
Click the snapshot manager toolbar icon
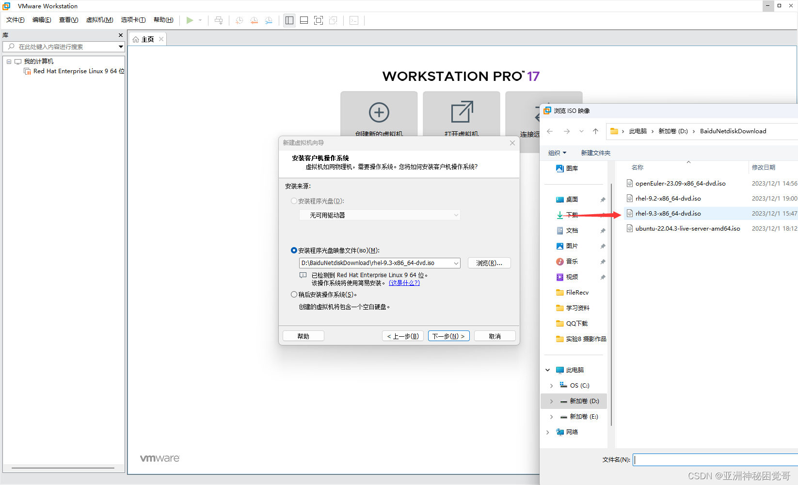tap(269, 20)
